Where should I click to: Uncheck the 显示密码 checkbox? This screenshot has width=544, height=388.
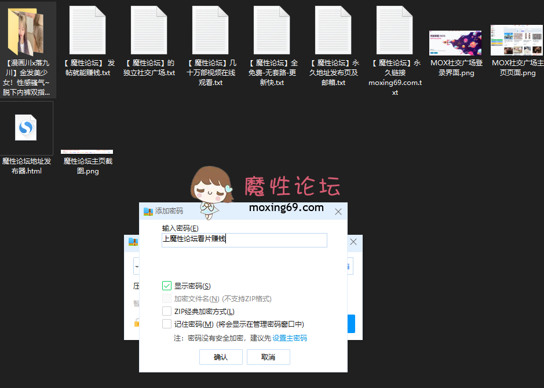click(x=167, y=286)
